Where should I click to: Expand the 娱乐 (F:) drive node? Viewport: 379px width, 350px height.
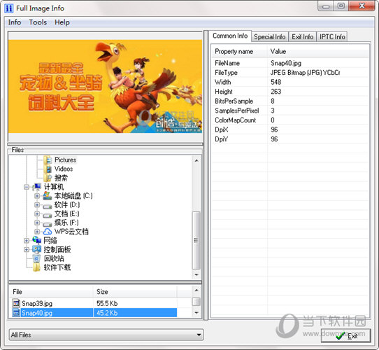coord(37,223)
